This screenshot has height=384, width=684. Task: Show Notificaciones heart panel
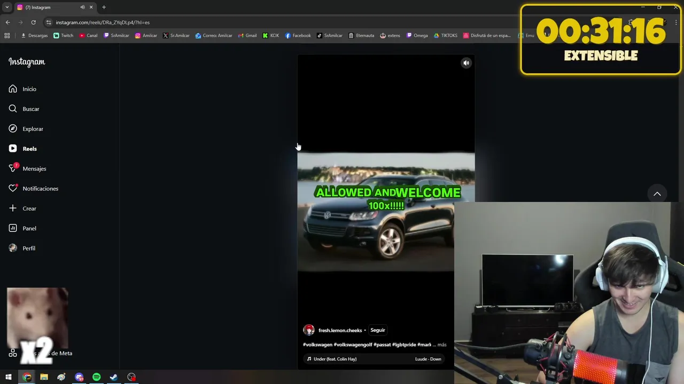click(33, 188)
